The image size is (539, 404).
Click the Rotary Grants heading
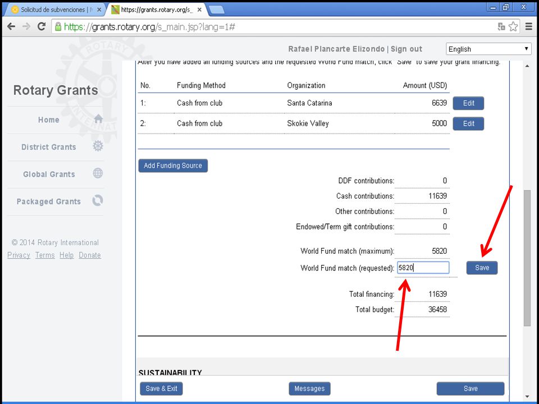pyautogui.click(x=56, y=90)
